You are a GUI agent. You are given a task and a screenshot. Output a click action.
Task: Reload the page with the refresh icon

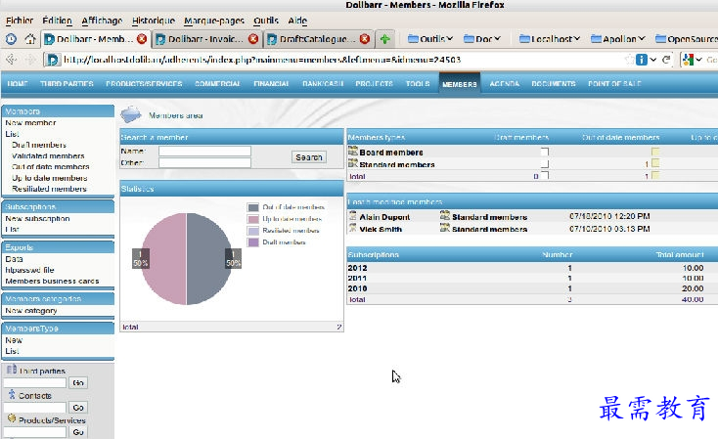666,60
